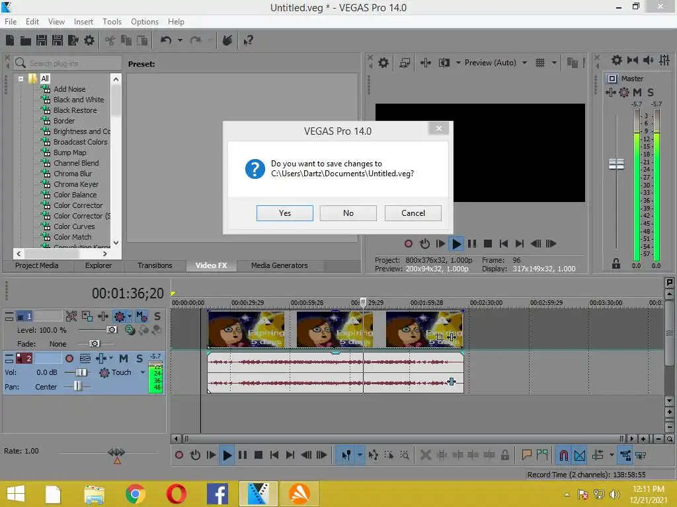Toggle Master bus Solo button
Screen dimensions: 677x507
pos(651,92)
